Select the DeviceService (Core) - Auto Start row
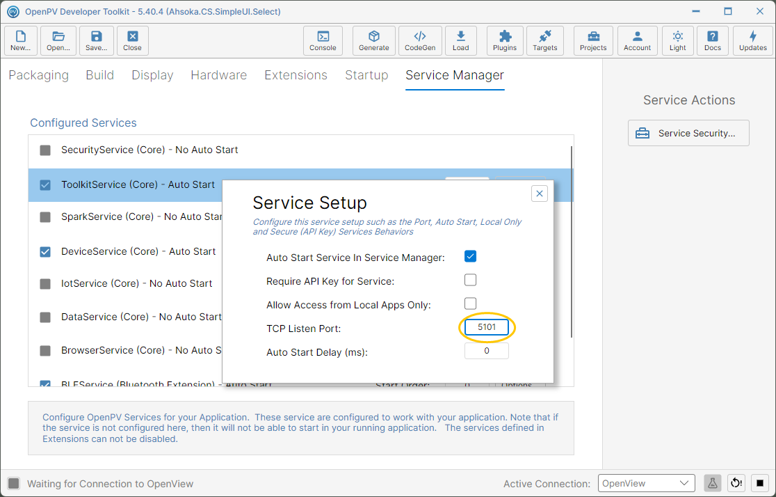Image resolution: width=776 pixels, height=497 pixels. [138, 251]
